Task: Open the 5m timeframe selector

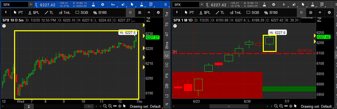Action: click(113, 5)
